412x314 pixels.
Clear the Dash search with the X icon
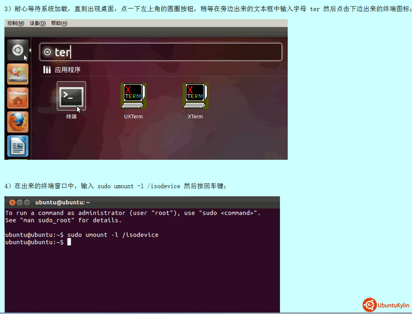(x=47, y=52)
